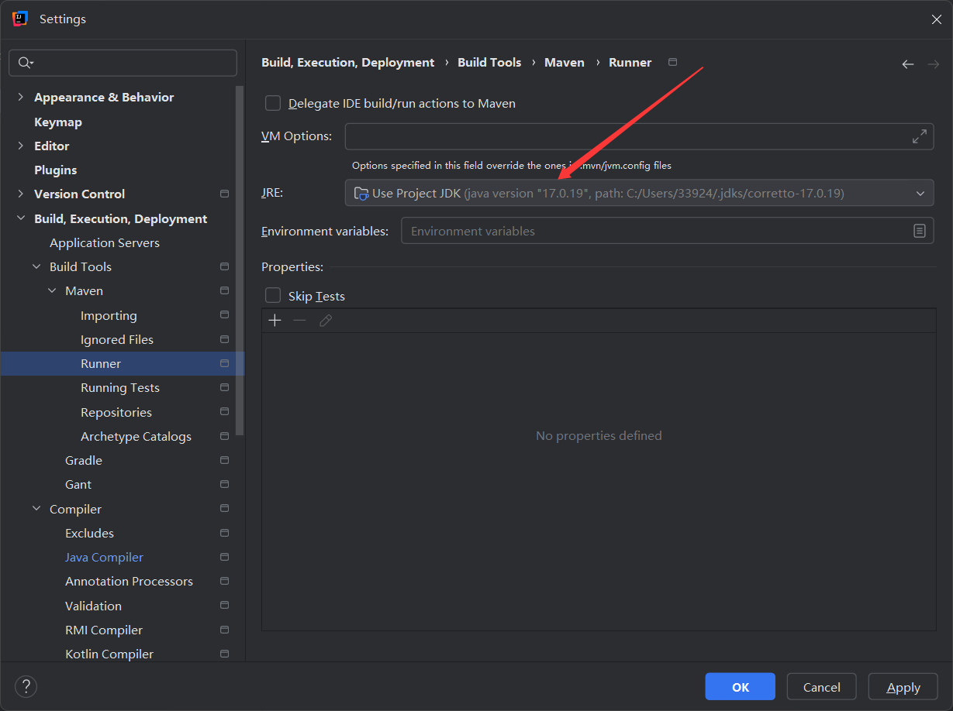The width and height of the screenshot is (953, 711).
Task: Select Repositories under Maven
Action: pyautogui.click(x=116, y=412)
